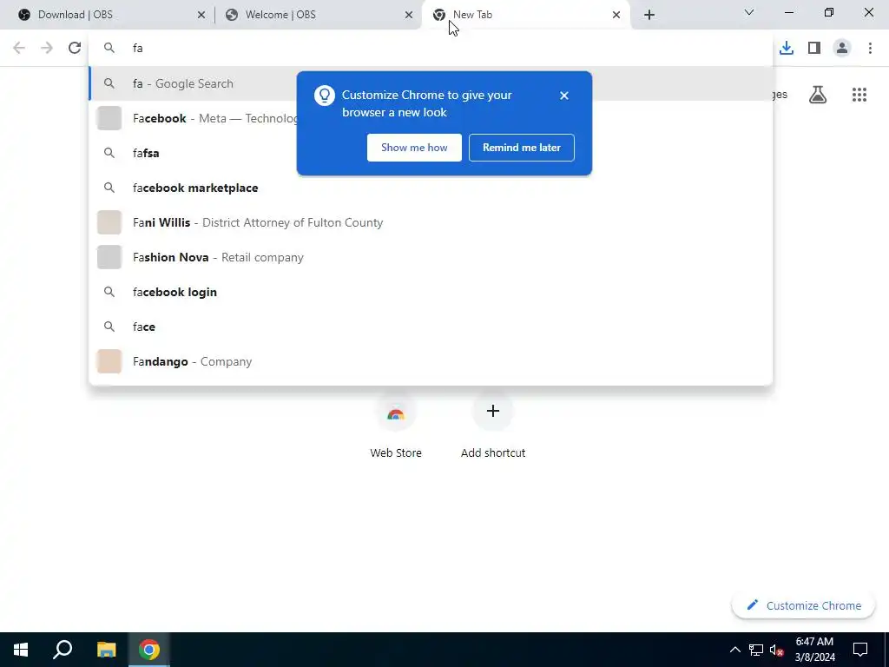889x667 pixels.
Task: Open Windows taskbar search
Action: click(63, 650)
